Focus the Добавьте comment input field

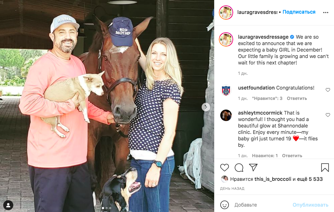tap(262, 205)
